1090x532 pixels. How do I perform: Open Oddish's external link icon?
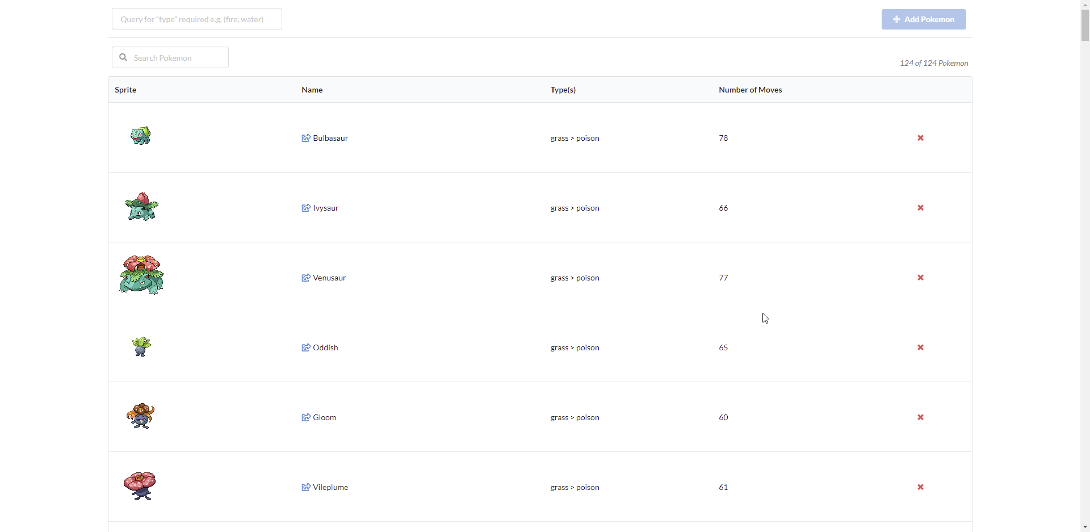306,347
